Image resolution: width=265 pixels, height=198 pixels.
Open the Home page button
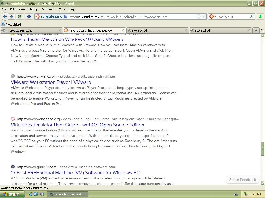click(29, 16)
